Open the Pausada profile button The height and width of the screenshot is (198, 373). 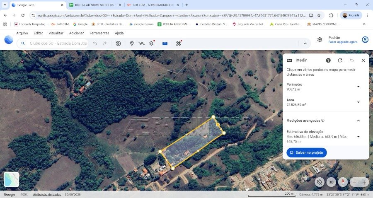[351, 15]
